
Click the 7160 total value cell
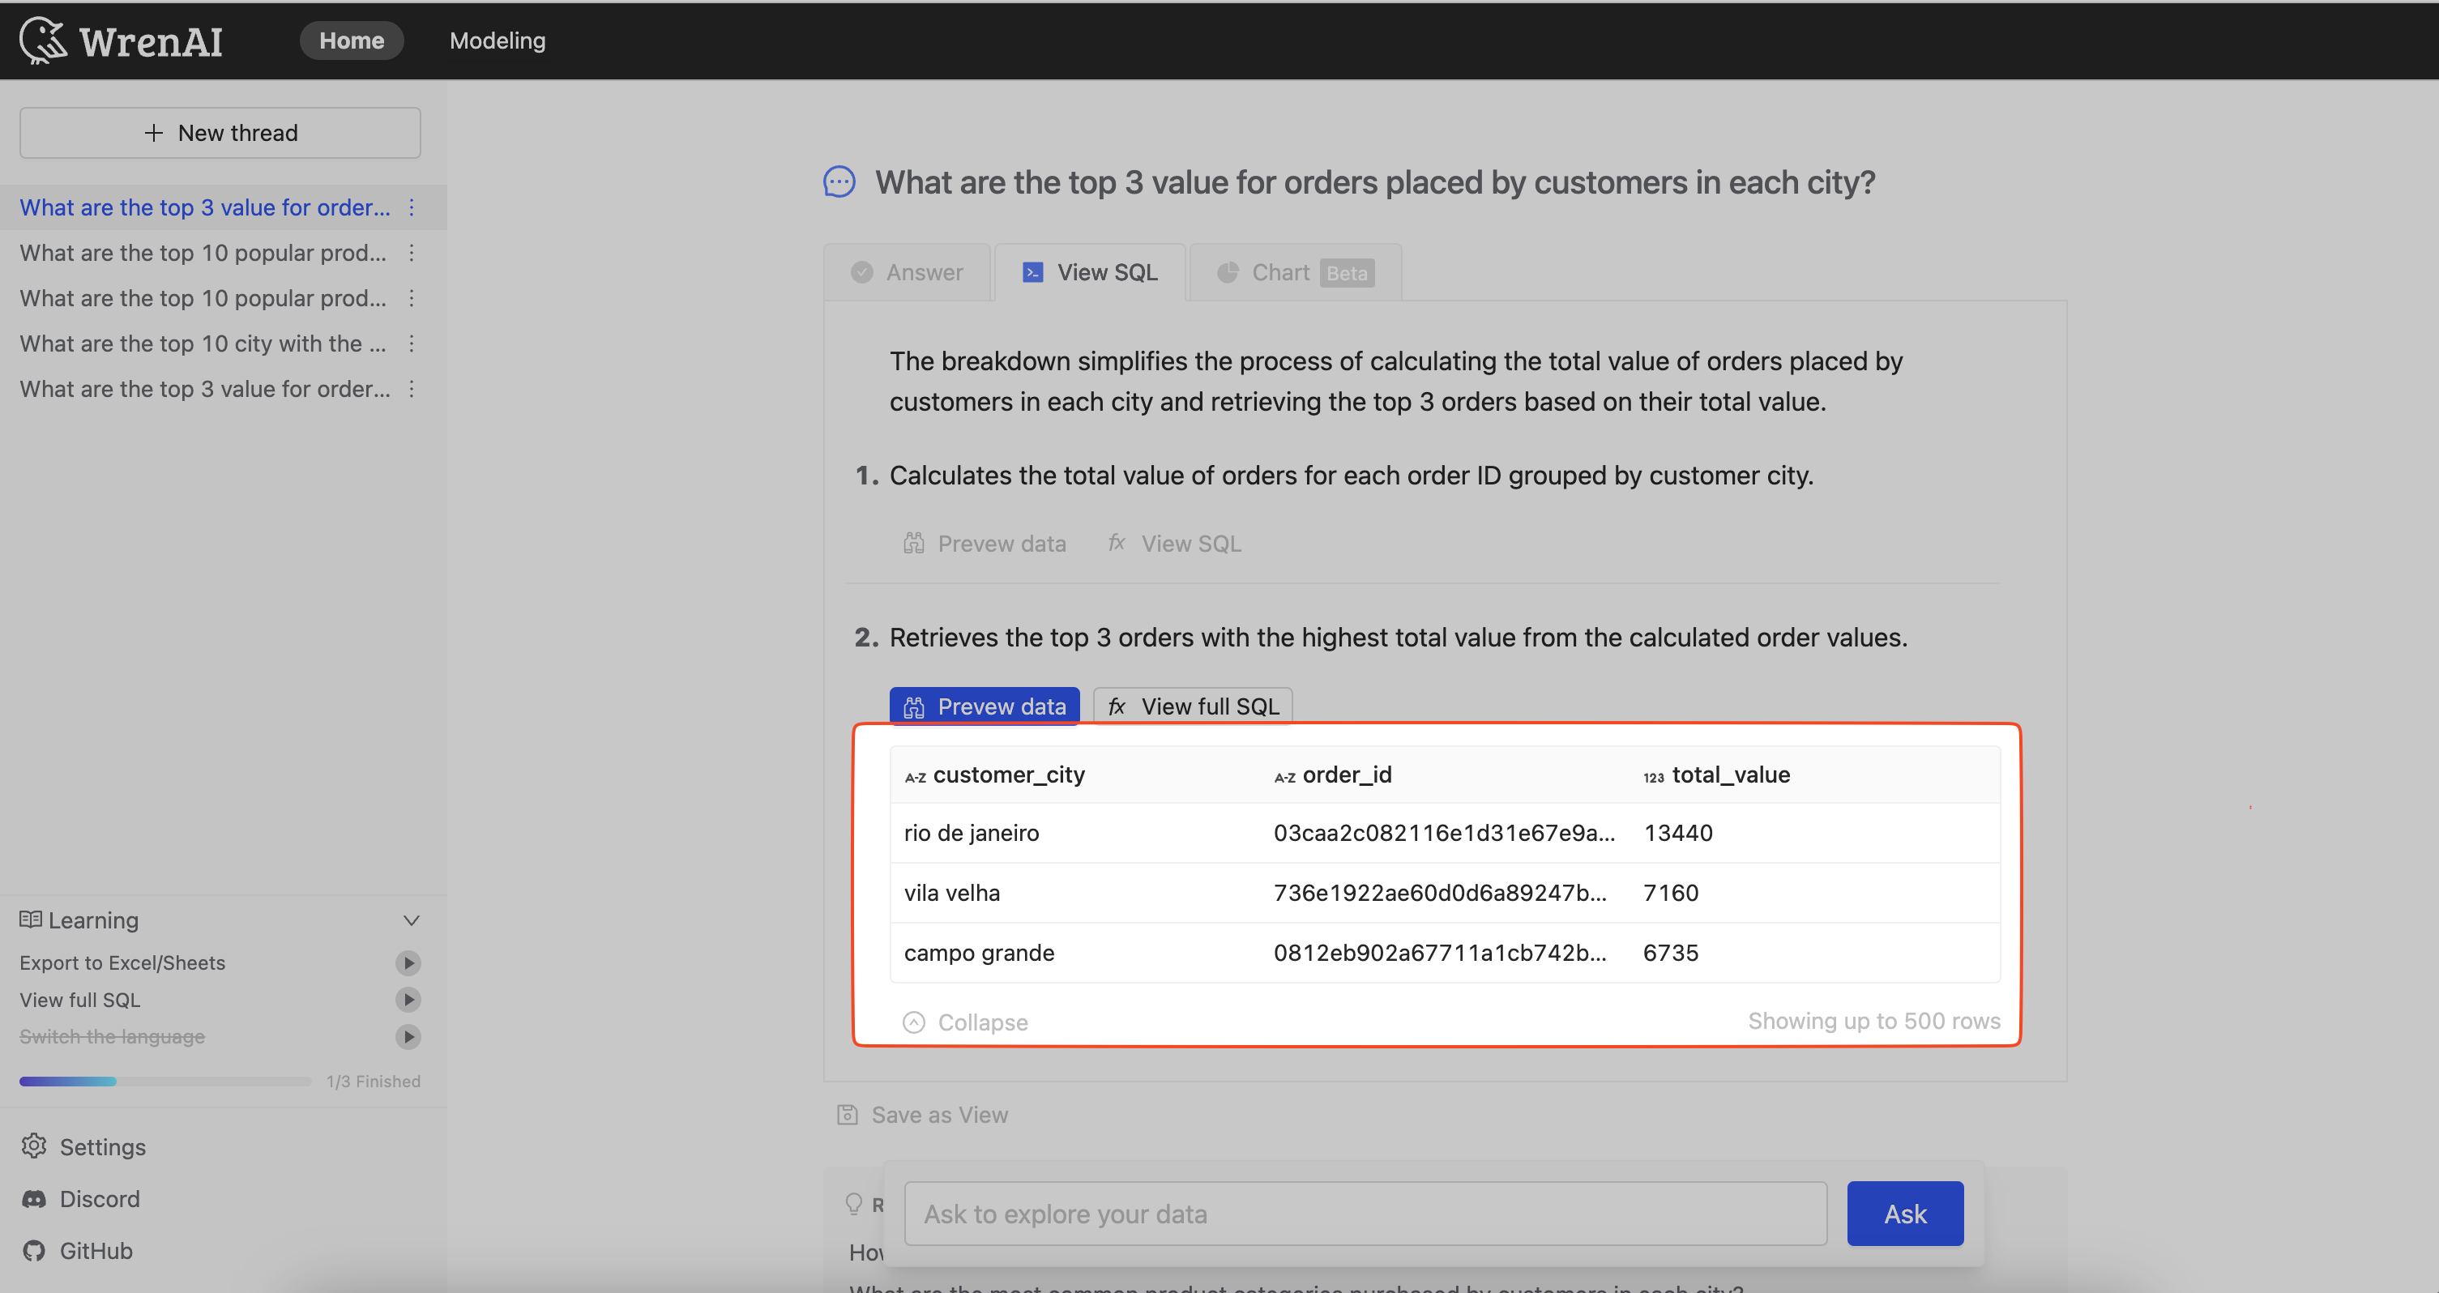pyautogui.click(x=1814, y=893)
